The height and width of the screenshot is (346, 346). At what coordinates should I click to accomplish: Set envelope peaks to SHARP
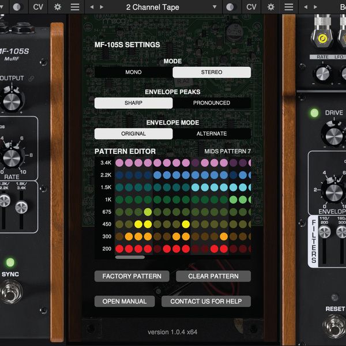coord(134,103)
